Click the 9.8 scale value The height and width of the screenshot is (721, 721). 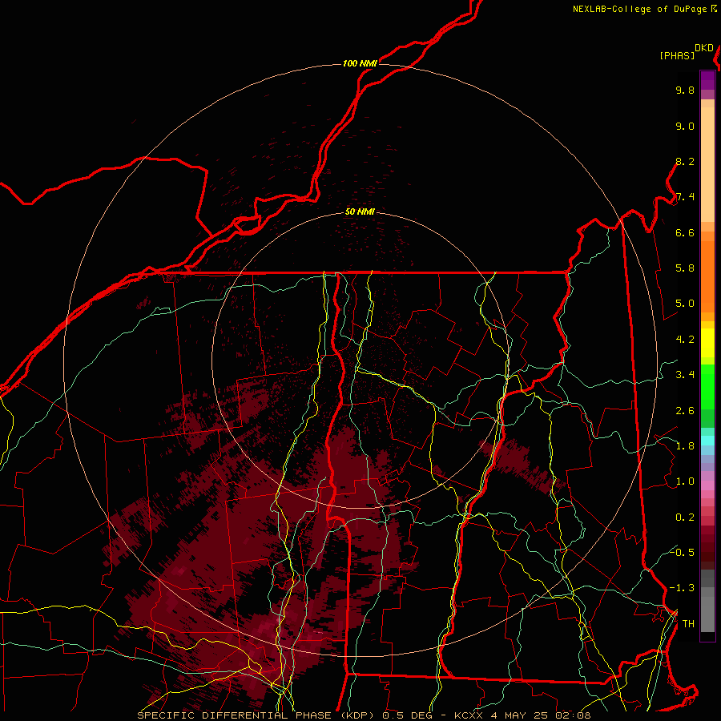(685, 90)
